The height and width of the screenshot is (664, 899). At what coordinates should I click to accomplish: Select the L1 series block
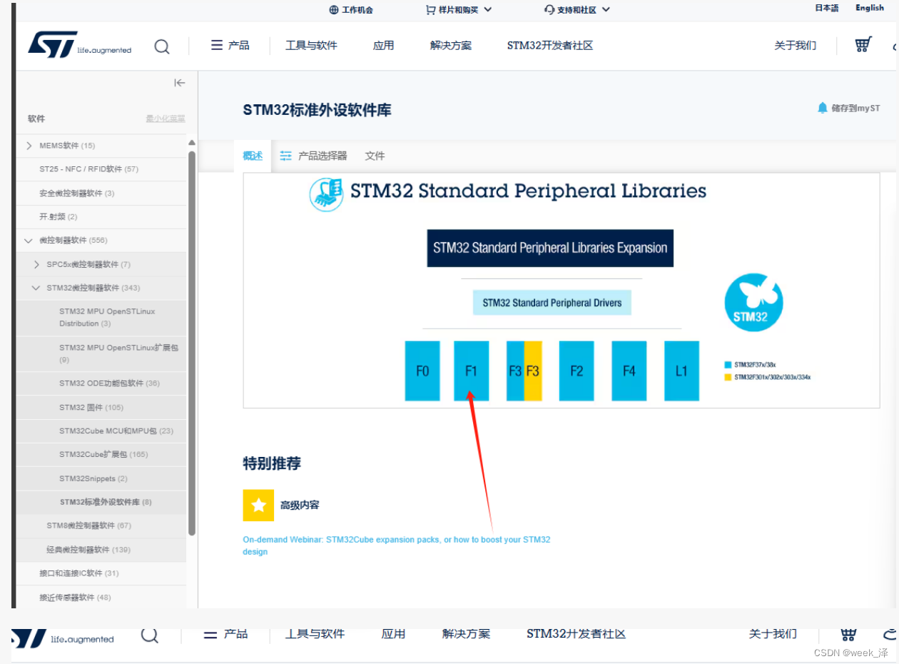tap(681, 371)
